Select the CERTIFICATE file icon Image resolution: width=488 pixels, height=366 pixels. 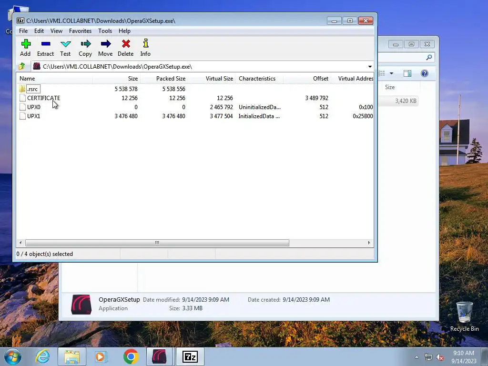pos(22,98)
